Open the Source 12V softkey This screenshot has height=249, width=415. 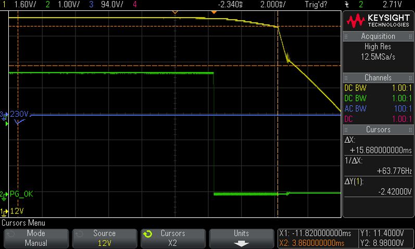(x=104, y=239)
